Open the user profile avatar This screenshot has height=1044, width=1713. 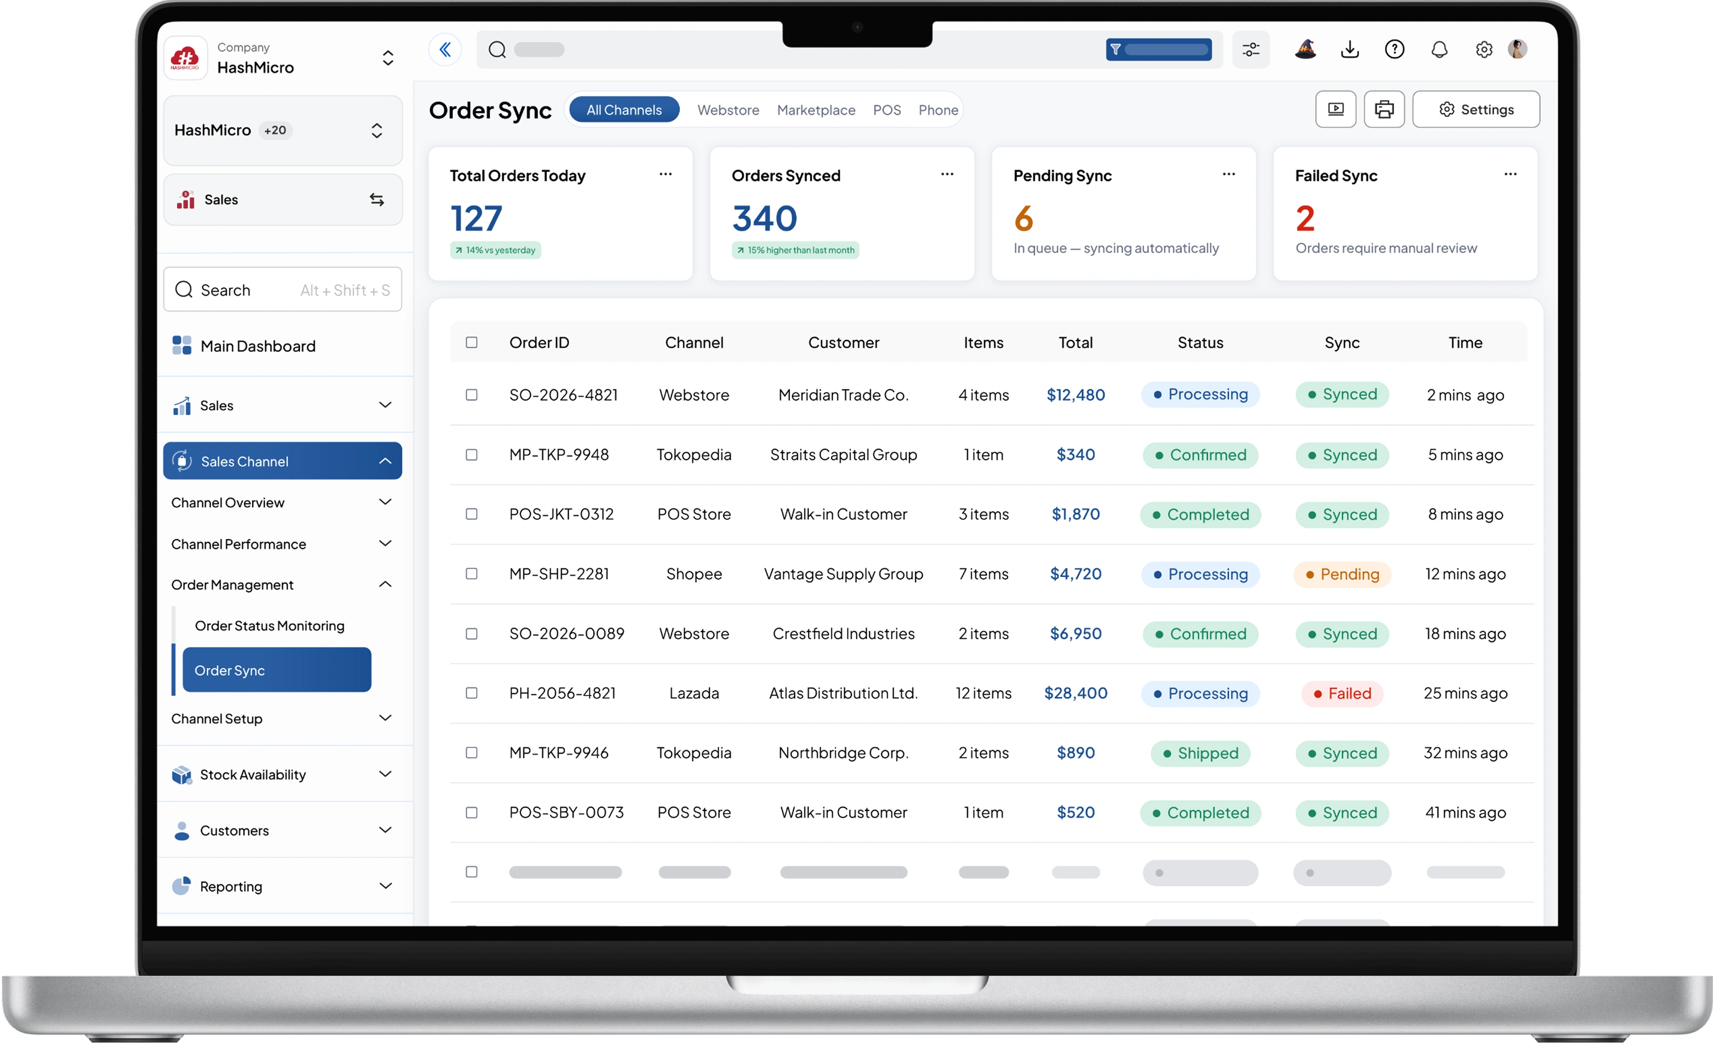click(1517, 49)
